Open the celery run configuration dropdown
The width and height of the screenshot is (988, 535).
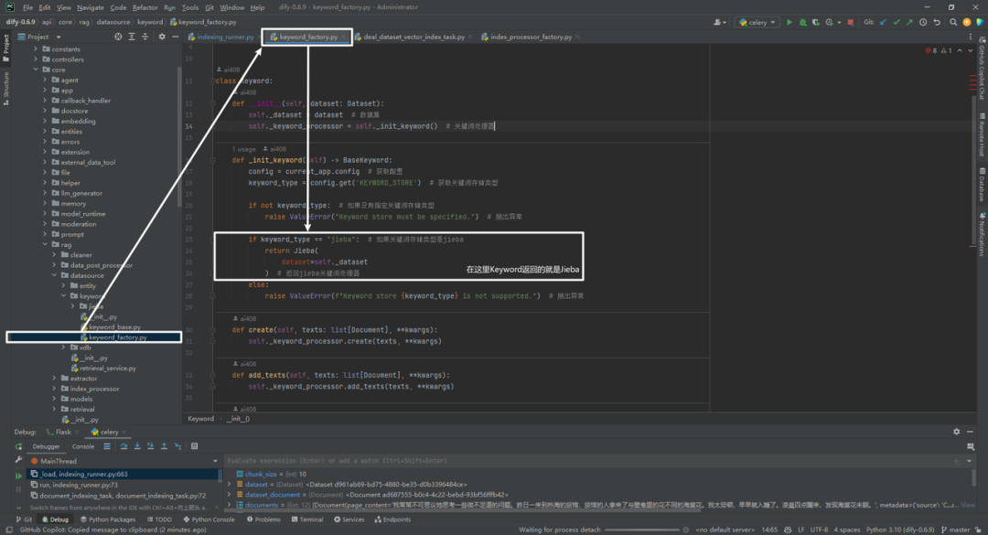coord(757,22)
